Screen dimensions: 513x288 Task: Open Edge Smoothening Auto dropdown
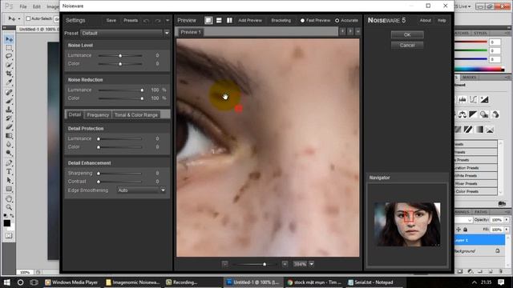[x=163, y=190]
